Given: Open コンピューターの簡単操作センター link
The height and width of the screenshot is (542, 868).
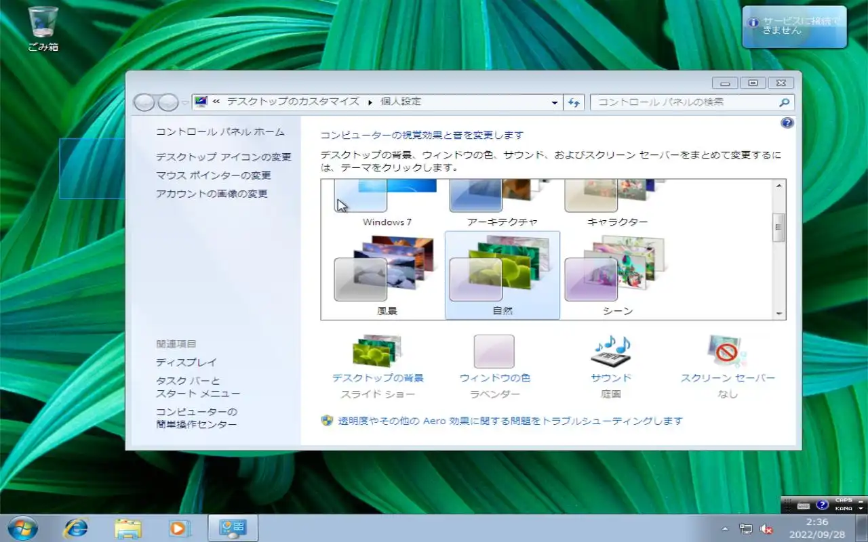Looking at the screenshot, I should (197, 418).
